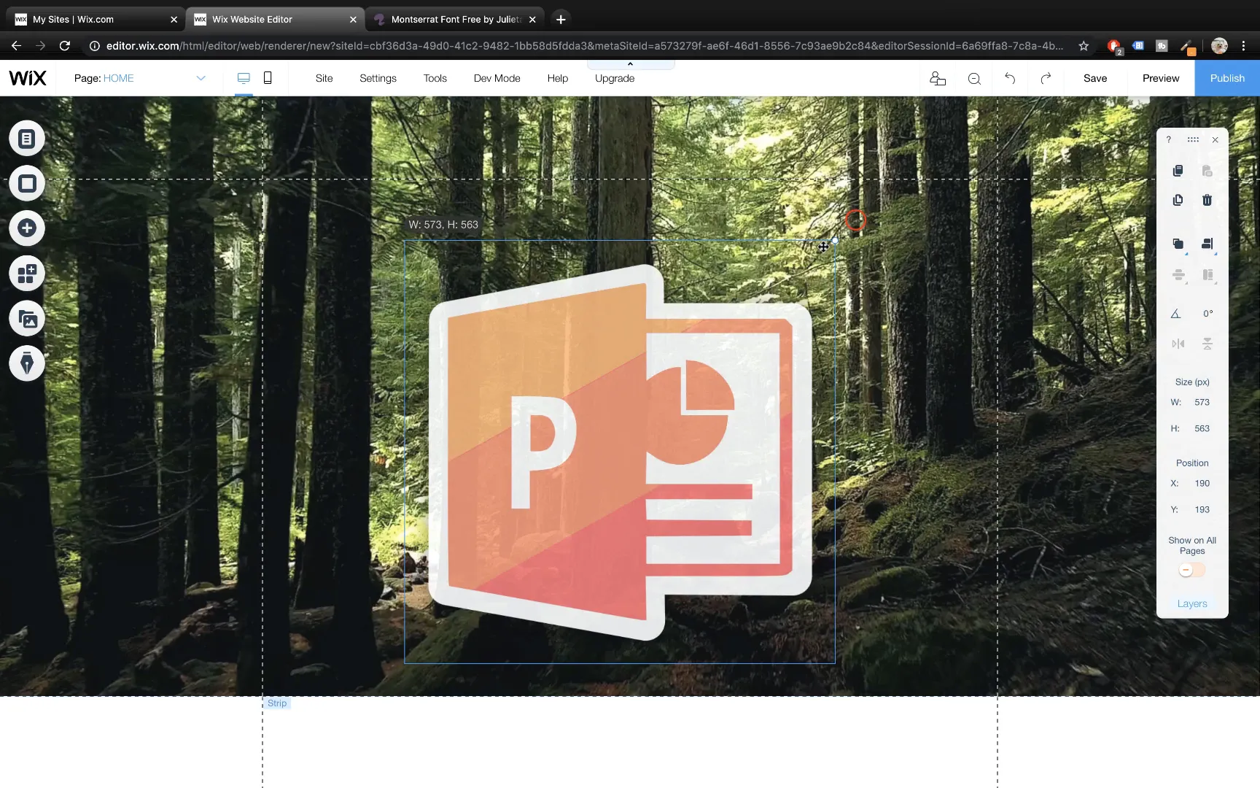Select the PowerPoint logo image on canvas
The width and height of the screenshot is (1260, 788).
point(620,452)
